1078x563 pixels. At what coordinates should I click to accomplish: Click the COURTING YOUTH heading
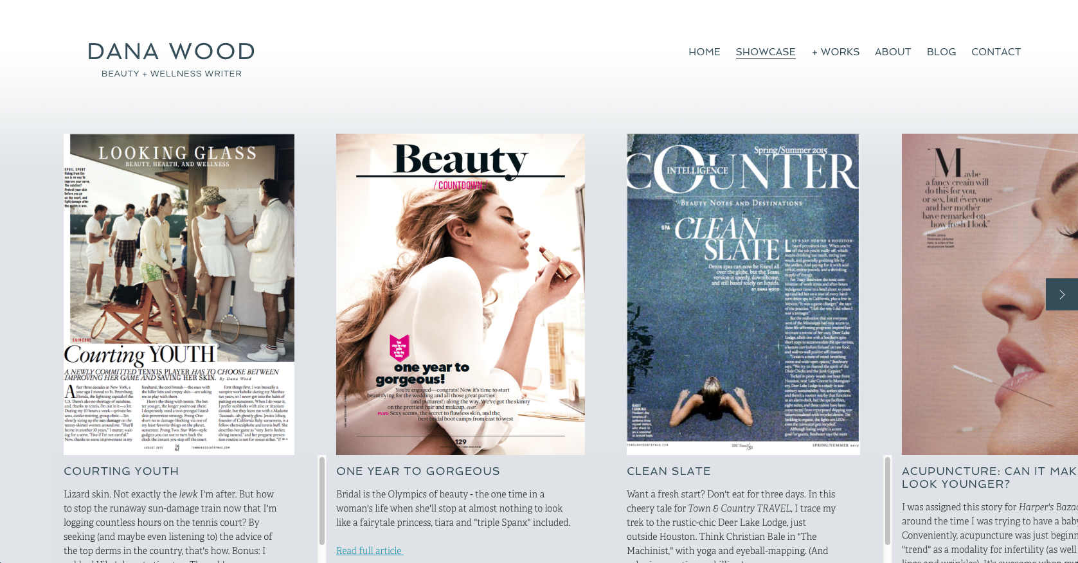[x=121, y=471]
